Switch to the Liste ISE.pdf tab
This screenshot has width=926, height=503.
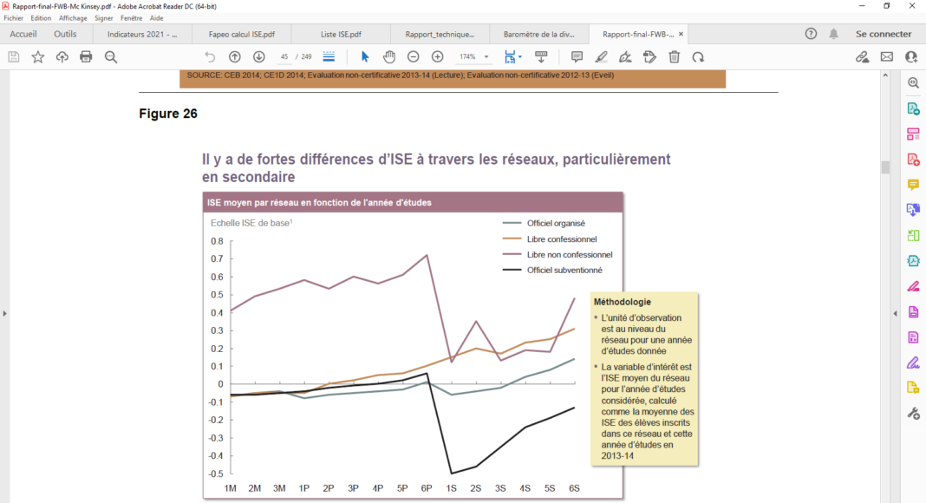pos(341,35)
